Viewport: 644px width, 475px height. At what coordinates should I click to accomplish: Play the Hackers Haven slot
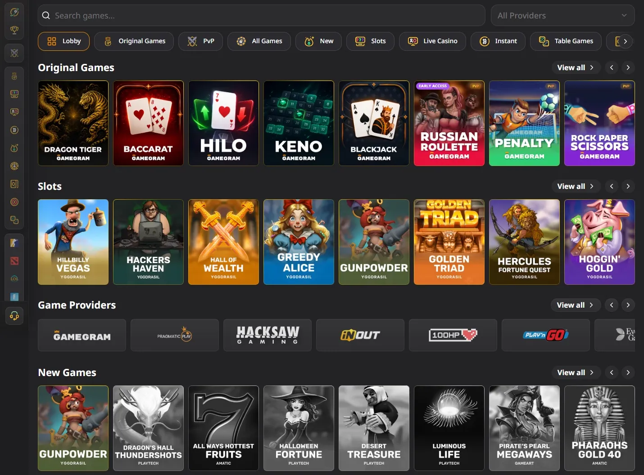point(148,242)
